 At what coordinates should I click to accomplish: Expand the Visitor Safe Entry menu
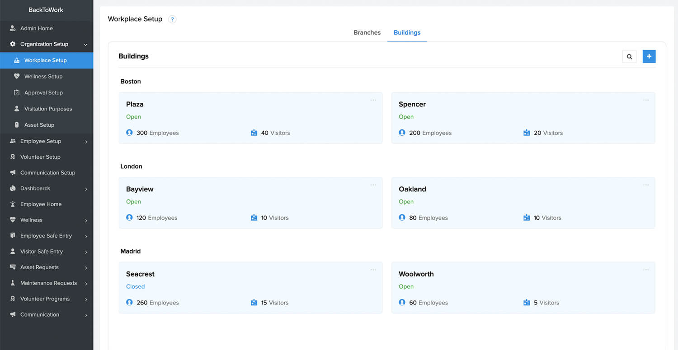point(85,252)
